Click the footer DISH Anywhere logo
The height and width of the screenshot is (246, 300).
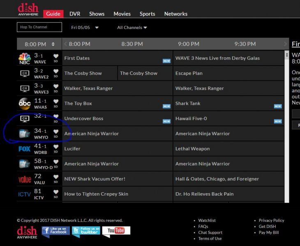(x=27, y=232)
